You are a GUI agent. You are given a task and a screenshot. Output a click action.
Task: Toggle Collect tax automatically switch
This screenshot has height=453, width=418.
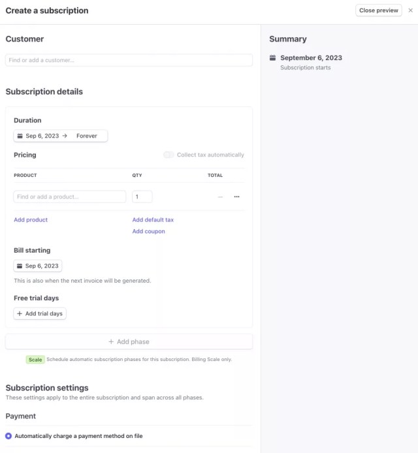point(169,155)
